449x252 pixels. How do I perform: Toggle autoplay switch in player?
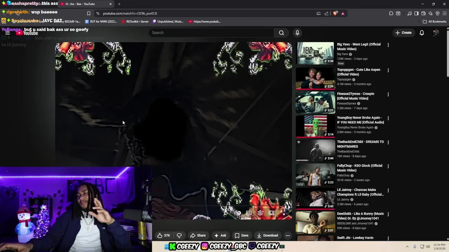pyautogui.click(x=239, y=213)
